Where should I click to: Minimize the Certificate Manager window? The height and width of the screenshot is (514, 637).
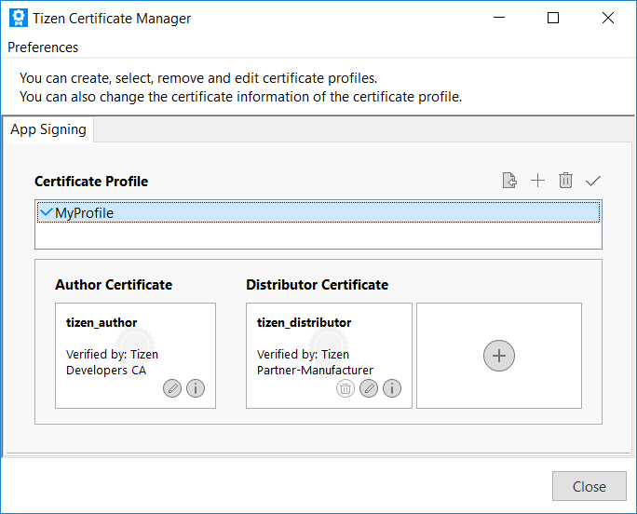pos(498,18)
